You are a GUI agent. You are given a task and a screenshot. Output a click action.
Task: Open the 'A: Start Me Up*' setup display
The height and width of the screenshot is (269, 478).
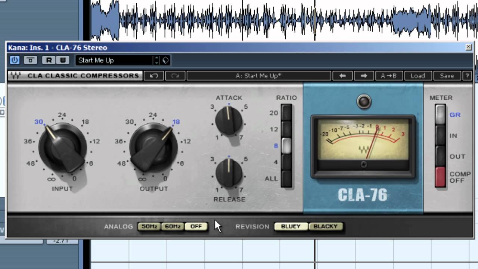[x=259, y=75]
